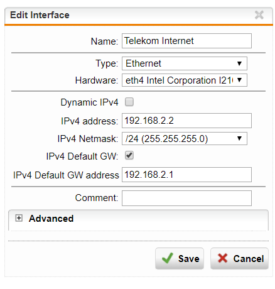
Task: Click the Edit Interface title bar
Action: pyautogui.click(x=139, y=16)
